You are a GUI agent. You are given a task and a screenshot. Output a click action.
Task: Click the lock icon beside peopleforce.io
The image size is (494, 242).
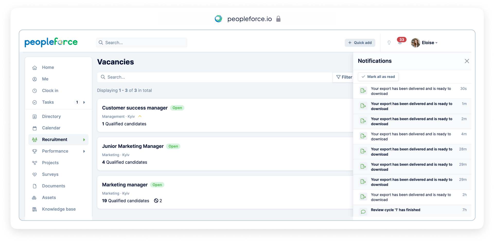(x=278, y=19)
